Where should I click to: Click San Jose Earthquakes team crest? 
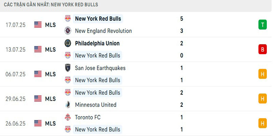(x=68, y=68)
